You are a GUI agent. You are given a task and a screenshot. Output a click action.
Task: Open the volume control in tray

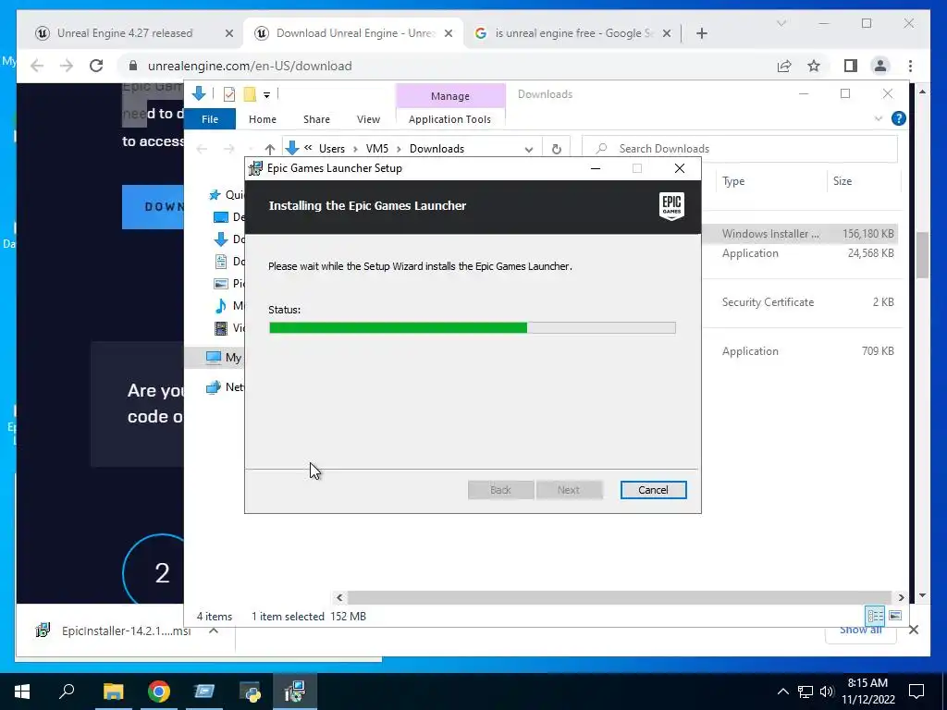pos(826,692)
